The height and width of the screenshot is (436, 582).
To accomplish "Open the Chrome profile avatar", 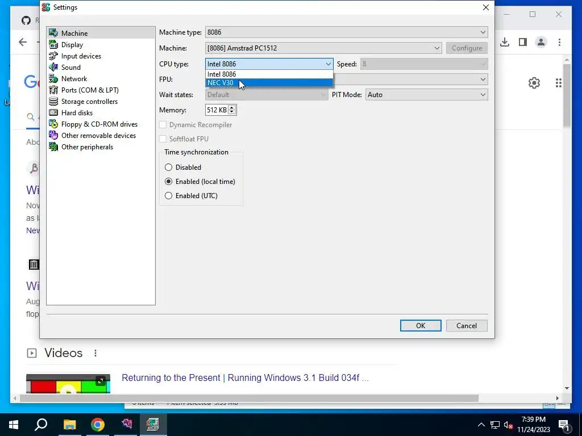I will click(x=541, y=42).
